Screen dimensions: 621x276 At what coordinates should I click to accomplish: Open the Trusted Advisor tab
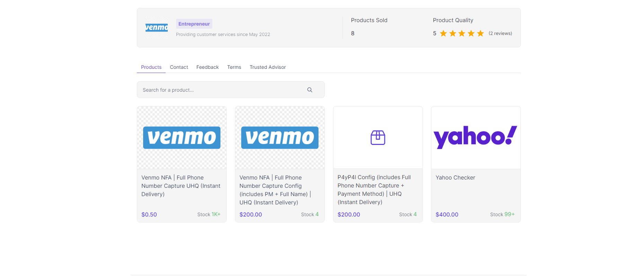pos(268,67)
